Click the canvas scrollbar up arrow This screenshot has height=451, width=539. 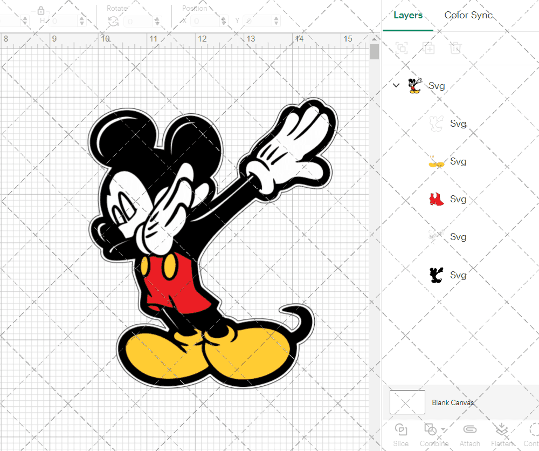click(375, 39)
